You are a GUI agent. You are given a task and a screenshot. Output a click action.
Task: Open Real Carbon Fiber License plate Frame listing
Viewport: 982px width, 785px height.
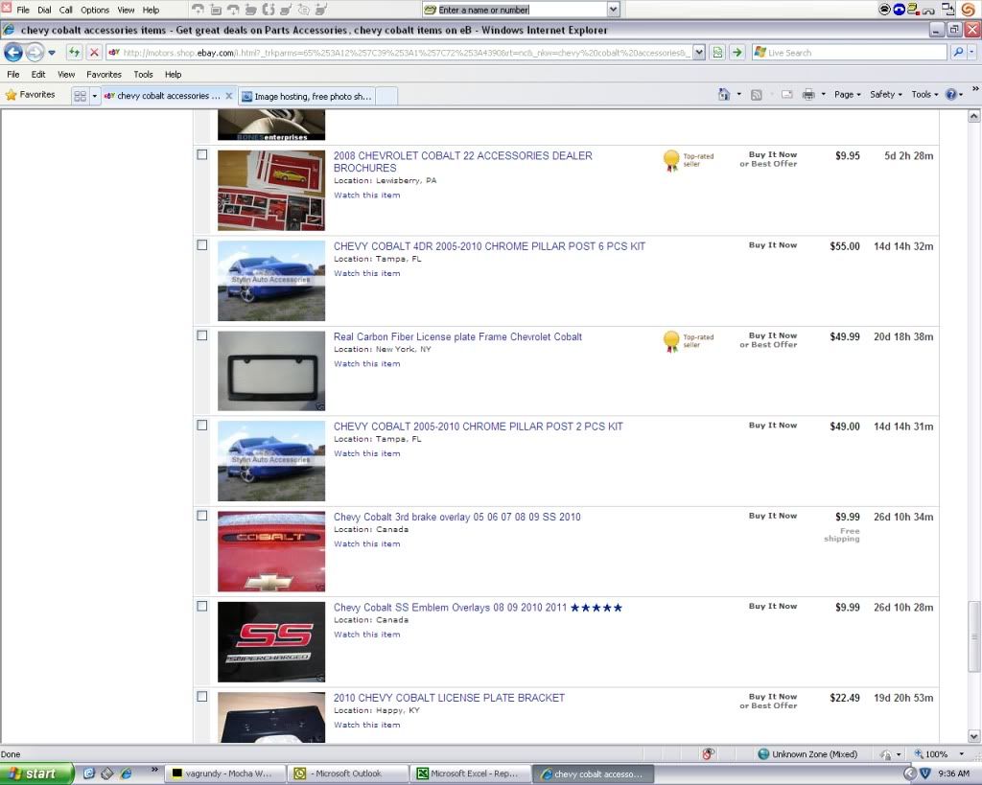[x=457, y=336]
